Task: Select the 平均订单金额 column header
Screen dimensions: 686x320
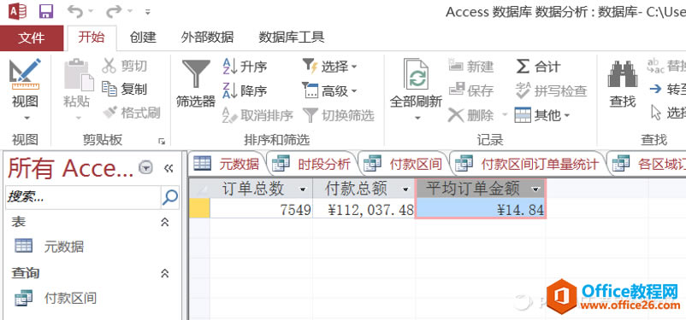Action: coord(473,189)
